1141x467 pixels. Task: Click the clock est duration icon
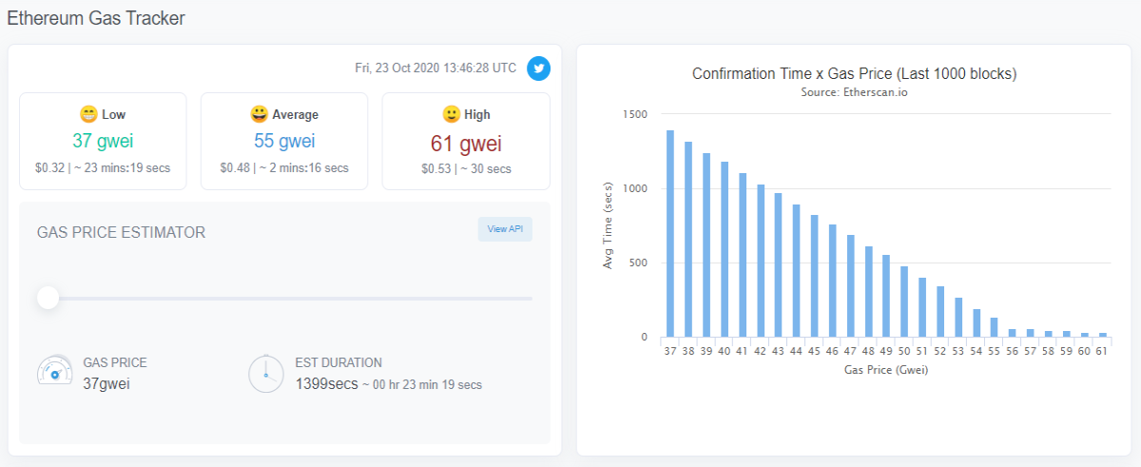coord(266,373)
